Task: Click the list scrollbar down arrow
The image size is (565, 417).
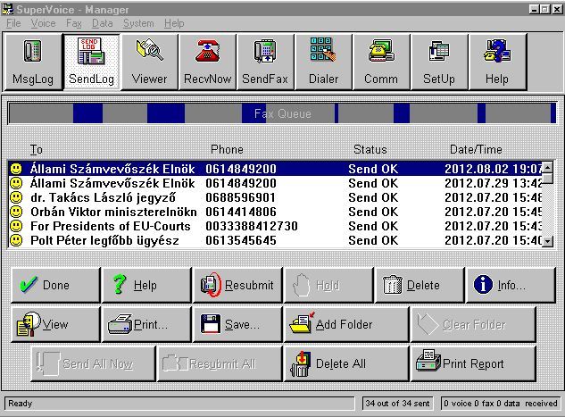Action: (547, 241)
